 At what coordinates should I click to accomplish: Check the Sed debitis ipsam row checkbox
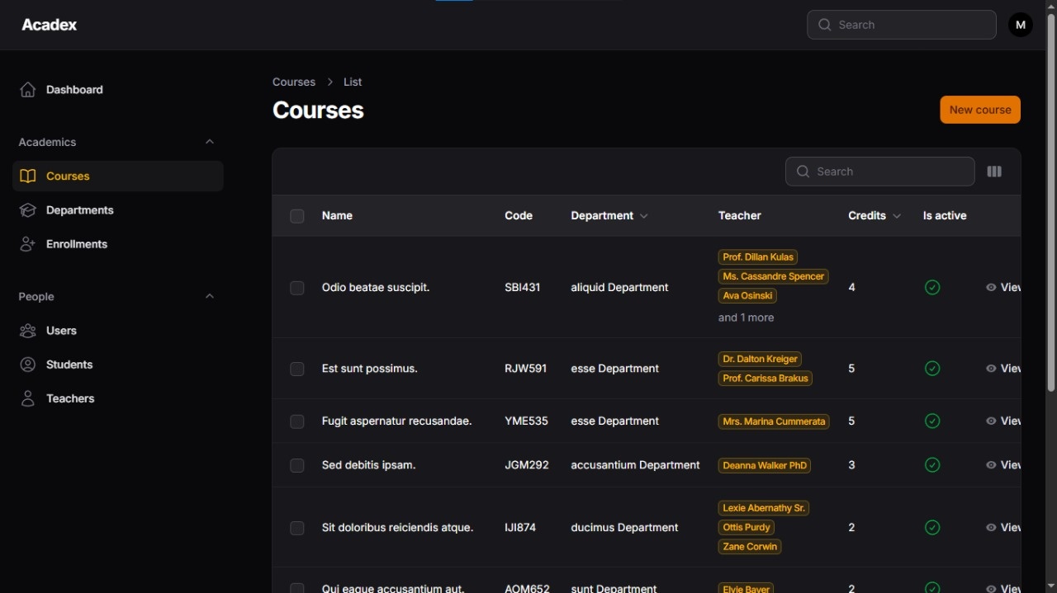coord(297,465)
